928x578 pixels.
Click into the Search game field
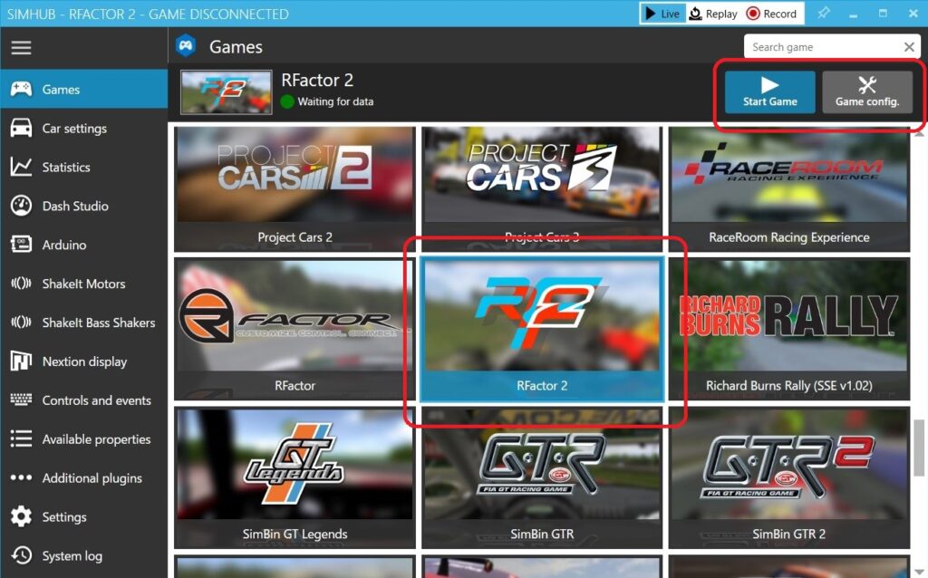pyautogui.click(x=820, y=47)
